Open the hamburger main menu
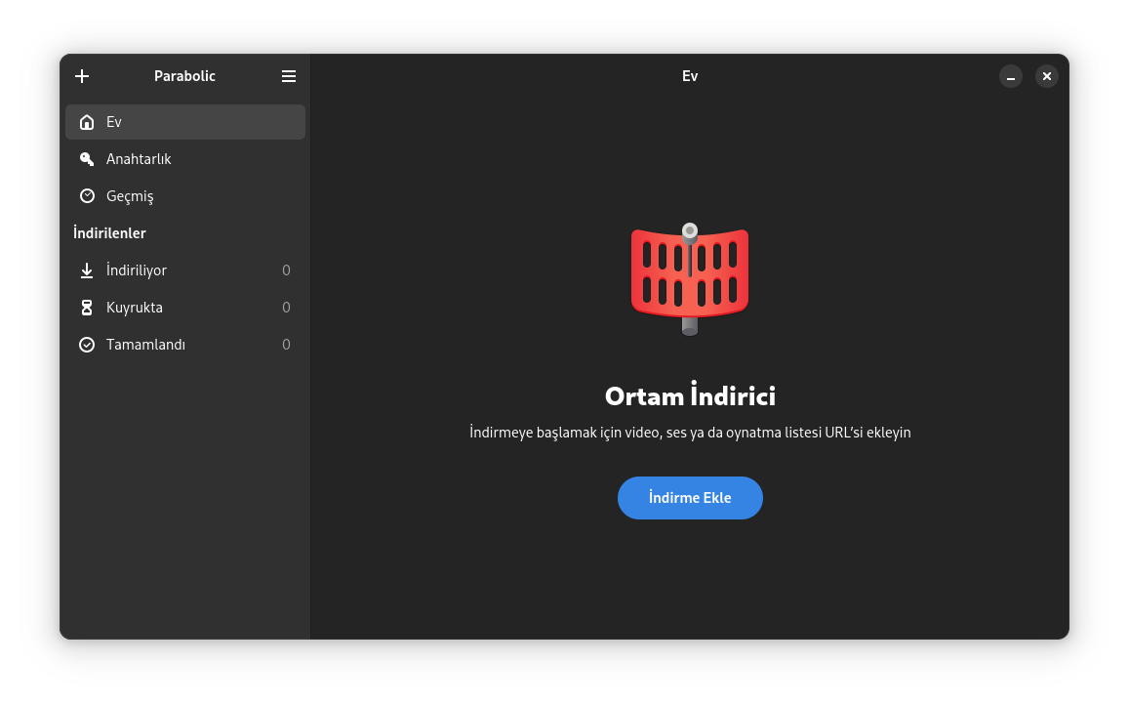The image size is (1129, 705). point(289,76)
